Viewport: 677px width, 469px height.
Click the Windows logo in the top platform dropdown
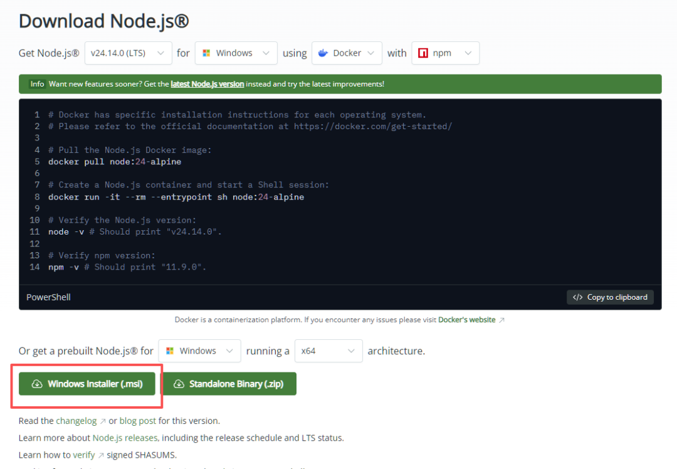(x=206, y=53)
